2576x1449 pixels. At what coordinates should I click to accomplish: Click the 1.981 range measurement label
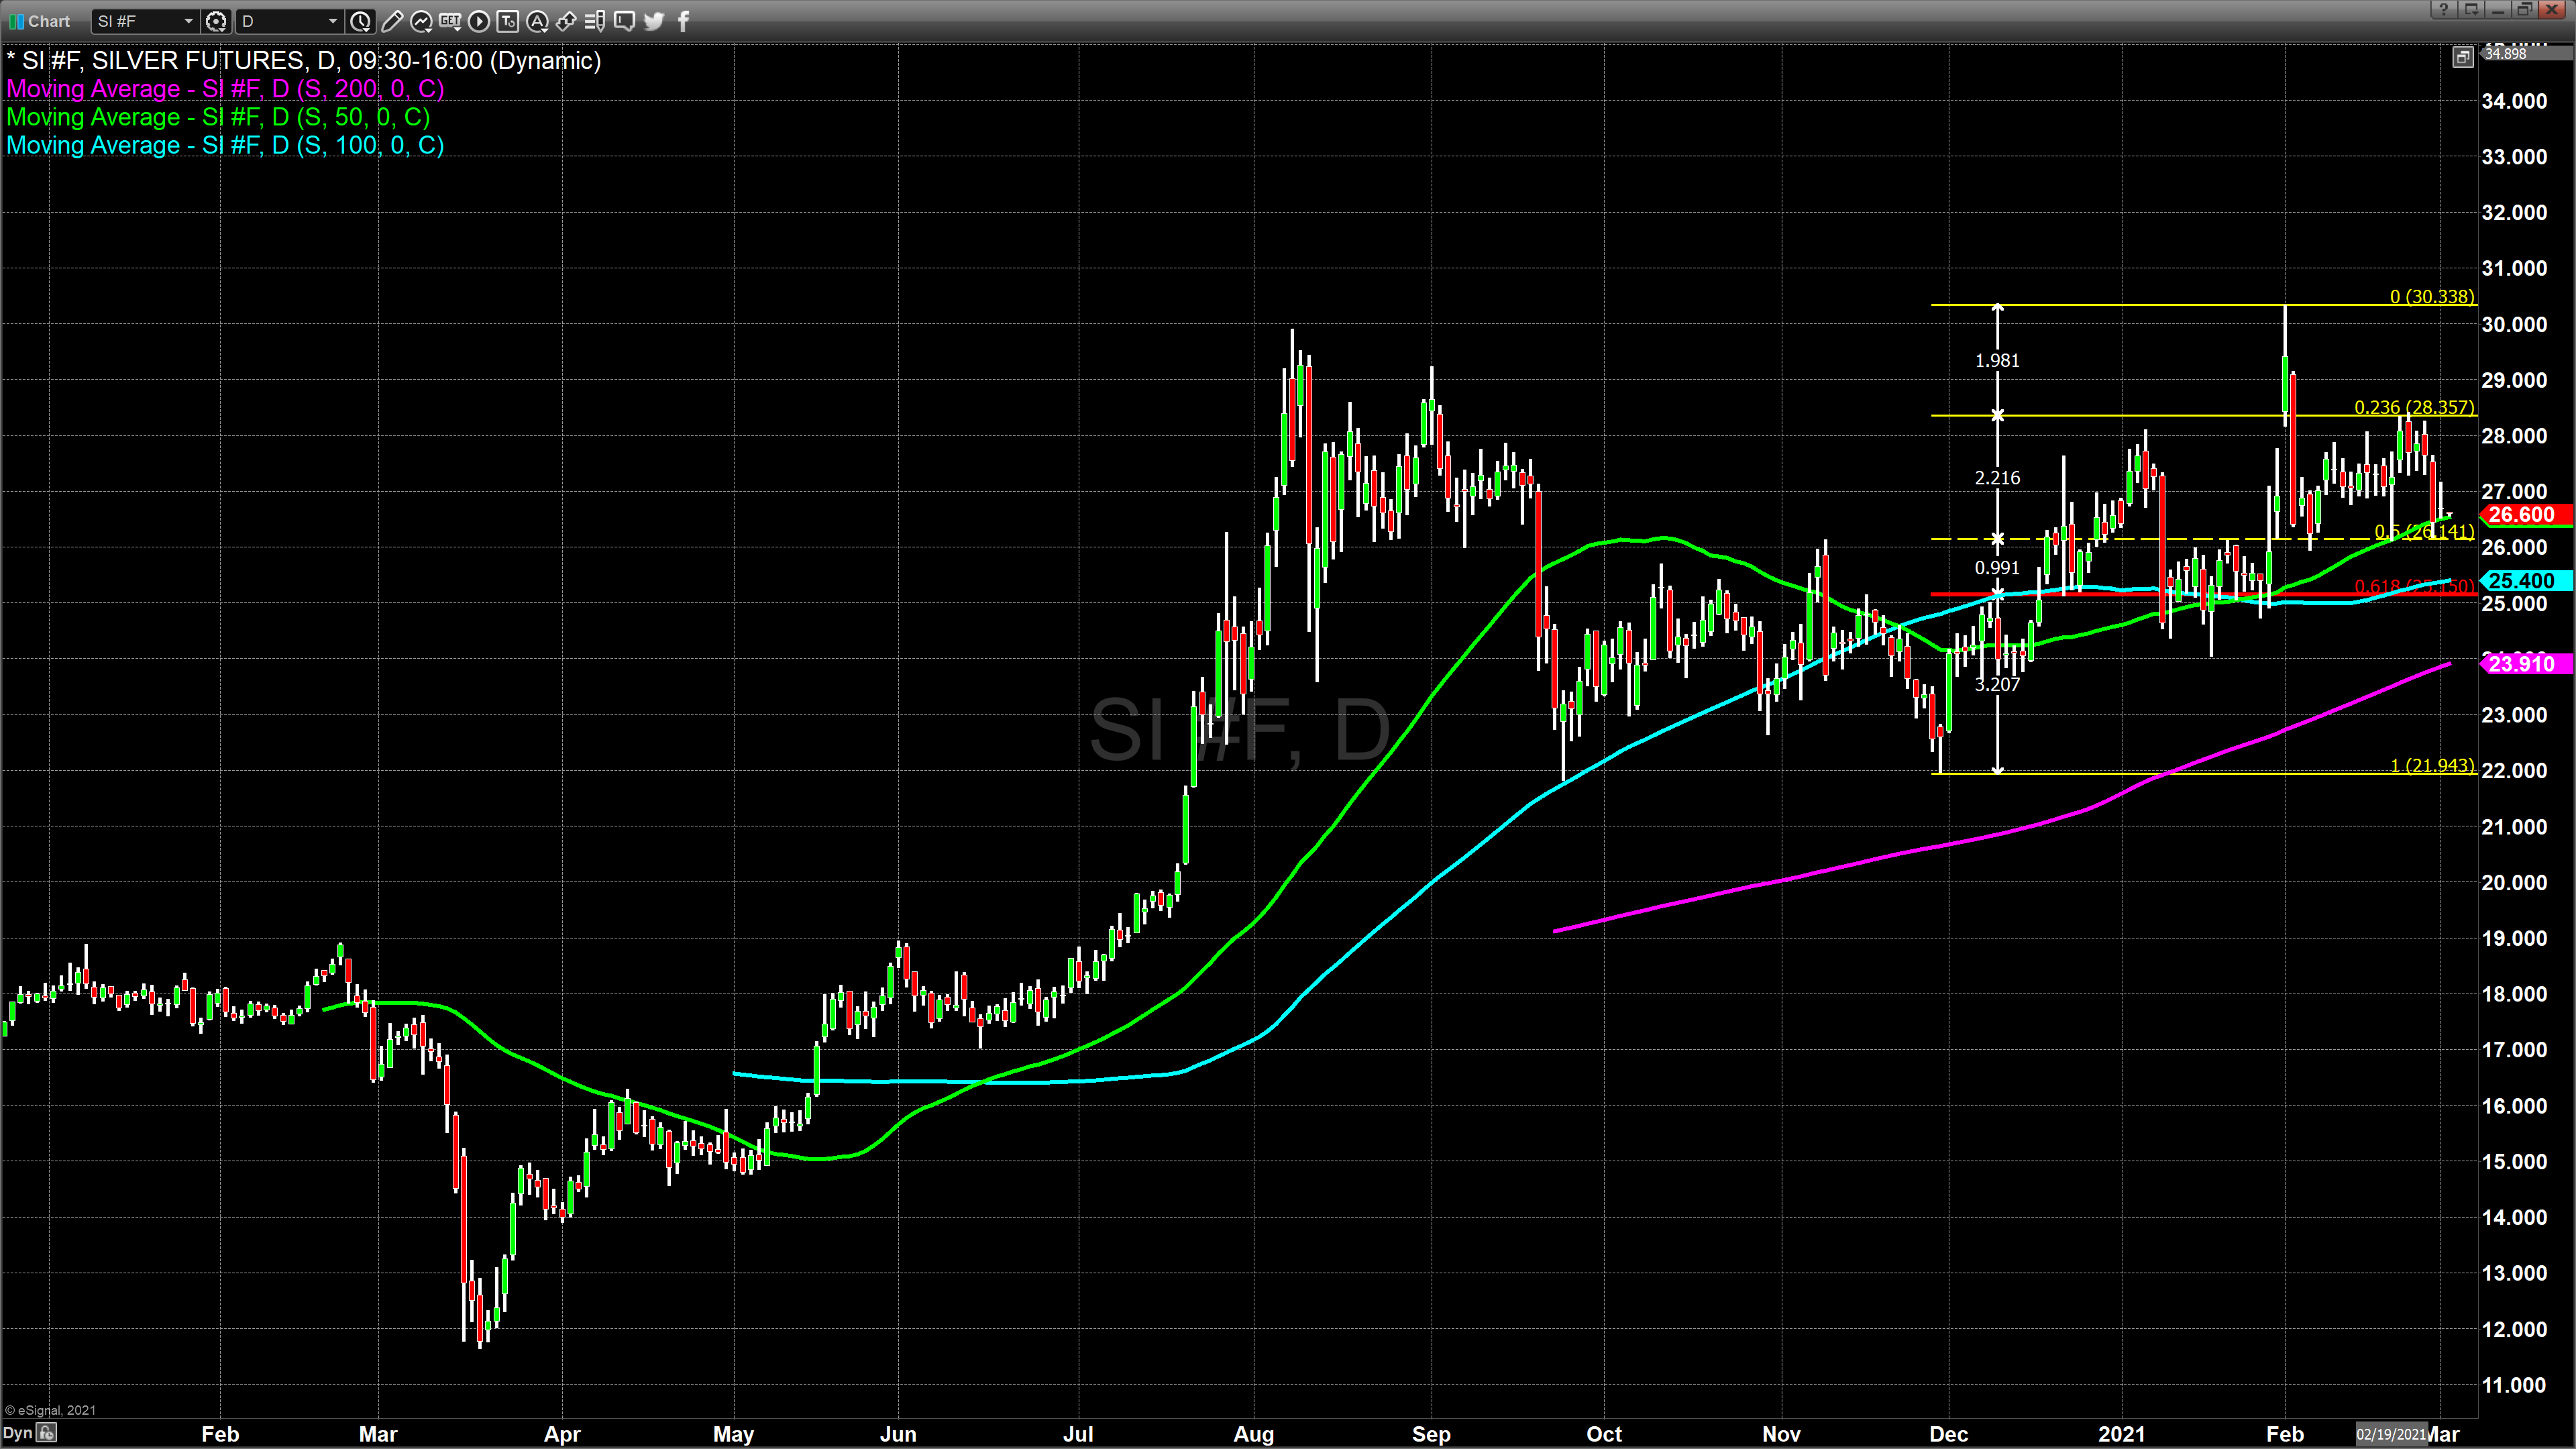[x=1997, y=360]
